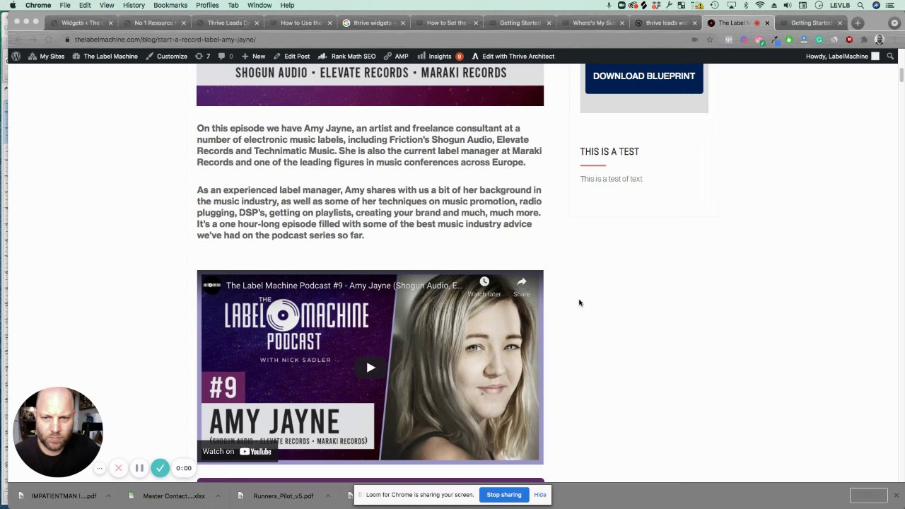Open Howdy, LabelMachine account menu

[x=843, y=57]
